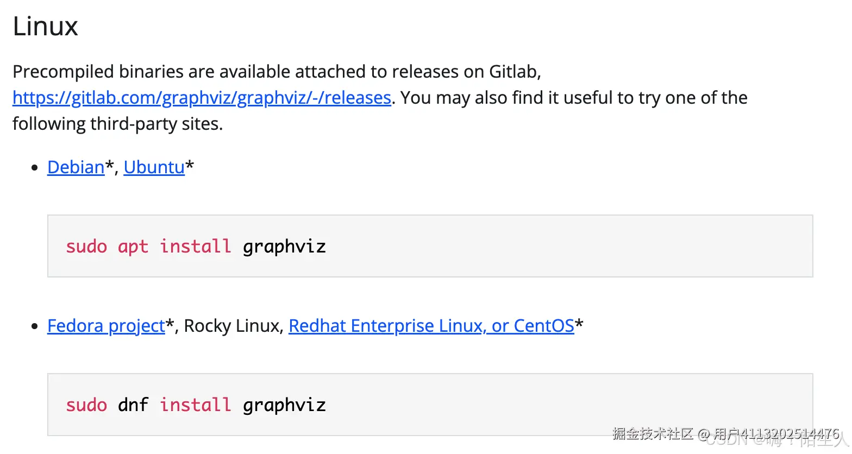
Task: Click 'install' in the dnf command
Action: point(195,405)
